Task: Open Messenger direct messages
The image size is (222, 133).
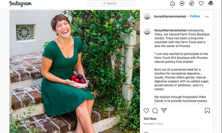Action: pos(182,4)
